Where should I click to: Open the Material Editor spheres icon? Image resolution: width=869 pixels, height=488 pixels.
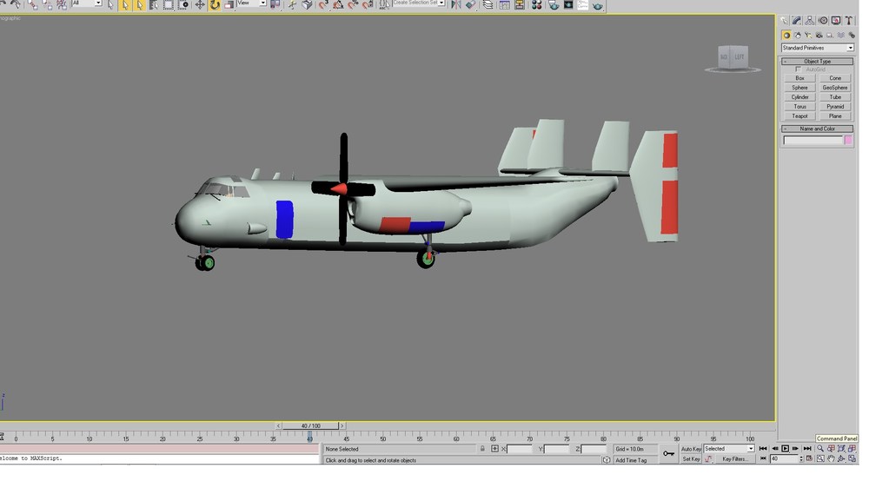[536, 5]
